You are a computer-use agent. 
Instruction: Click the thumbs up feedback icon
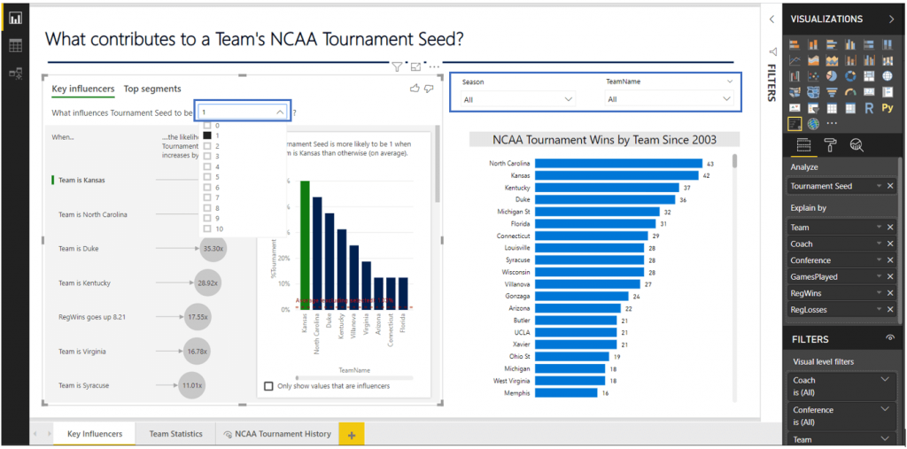(415, 89)
